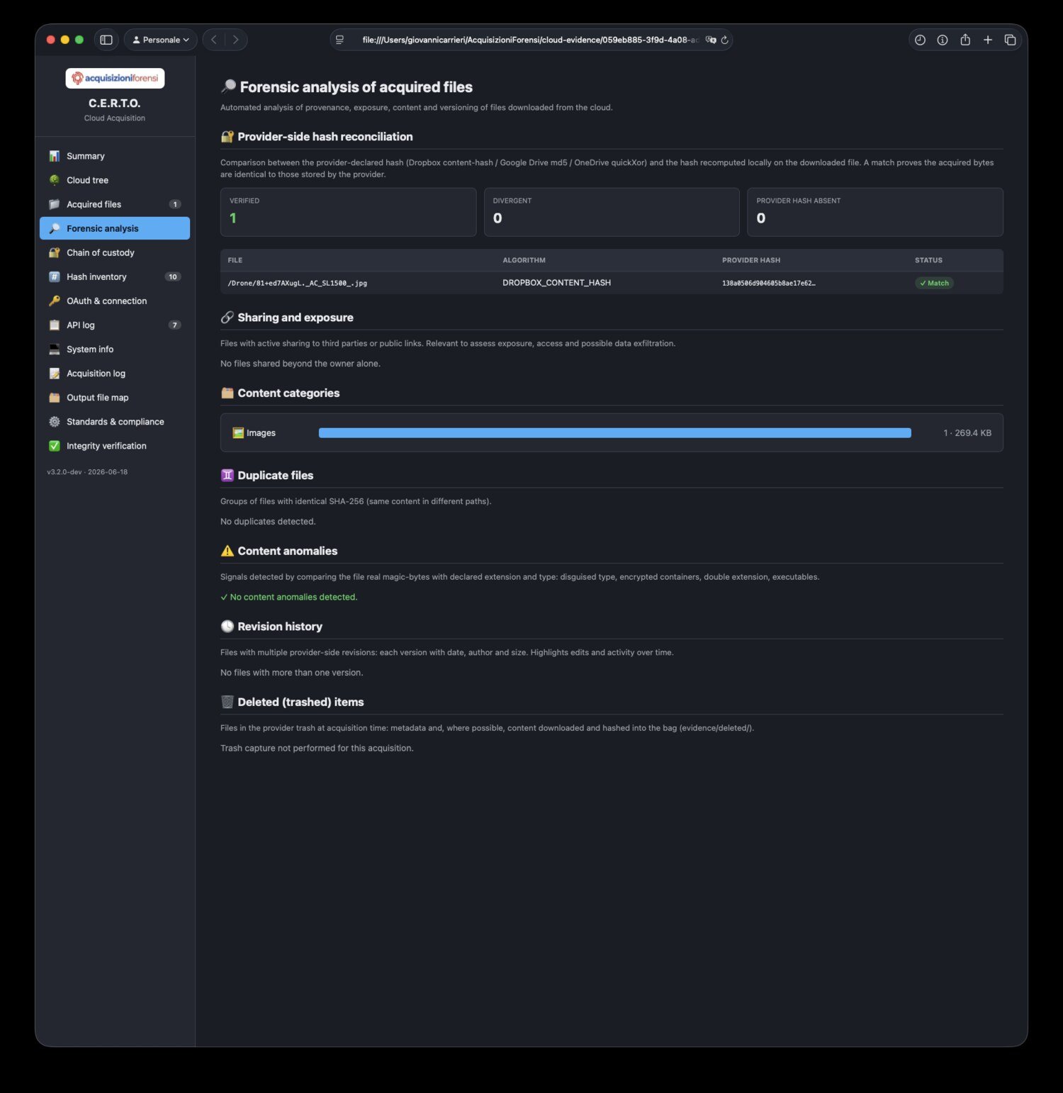Image resolution: width=1063 pixels, height=1093 pixels.
Task: Click the System info laptop icon
Action: tap(55, 349)
